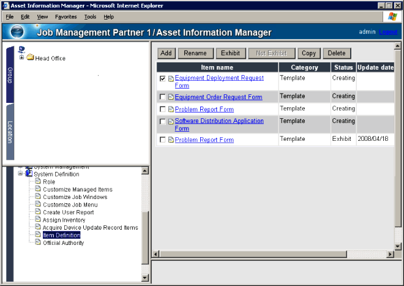This screenshot has height=286, width=404.
Task: Uncheck the Equipment Deployment Request Form checkbox
Action: 163,78
